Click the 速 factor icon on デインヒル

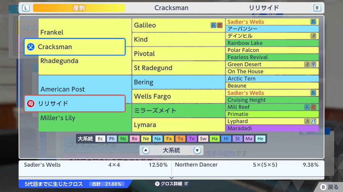coord(313,36)
